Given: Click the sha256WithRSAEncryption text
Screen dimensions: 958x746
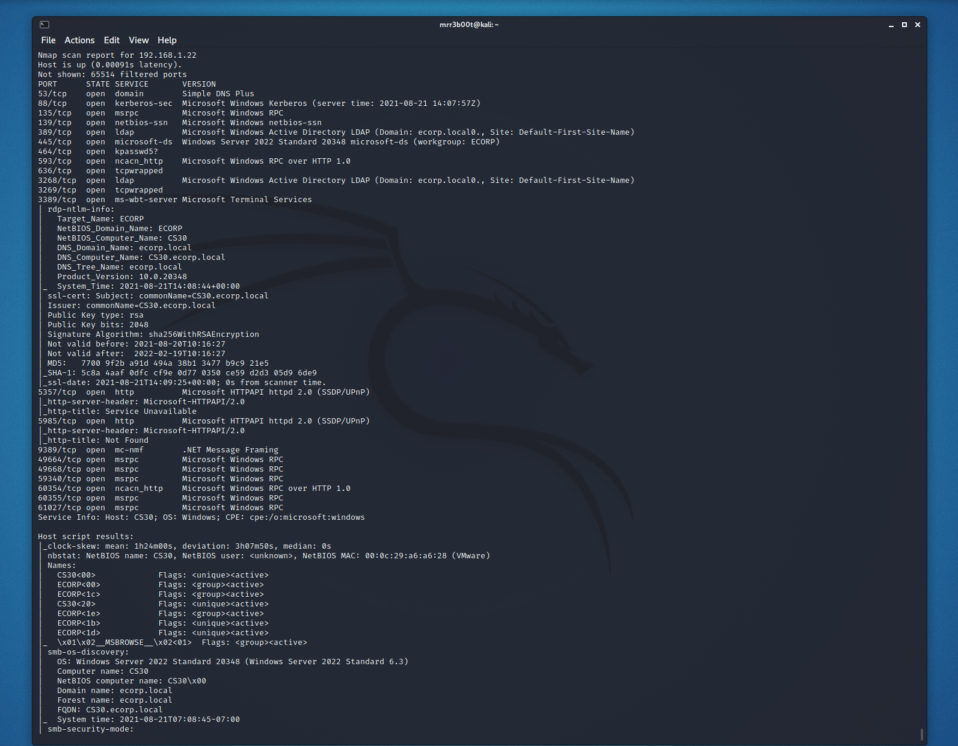Looking at the screenshot, I should (204, 334).
